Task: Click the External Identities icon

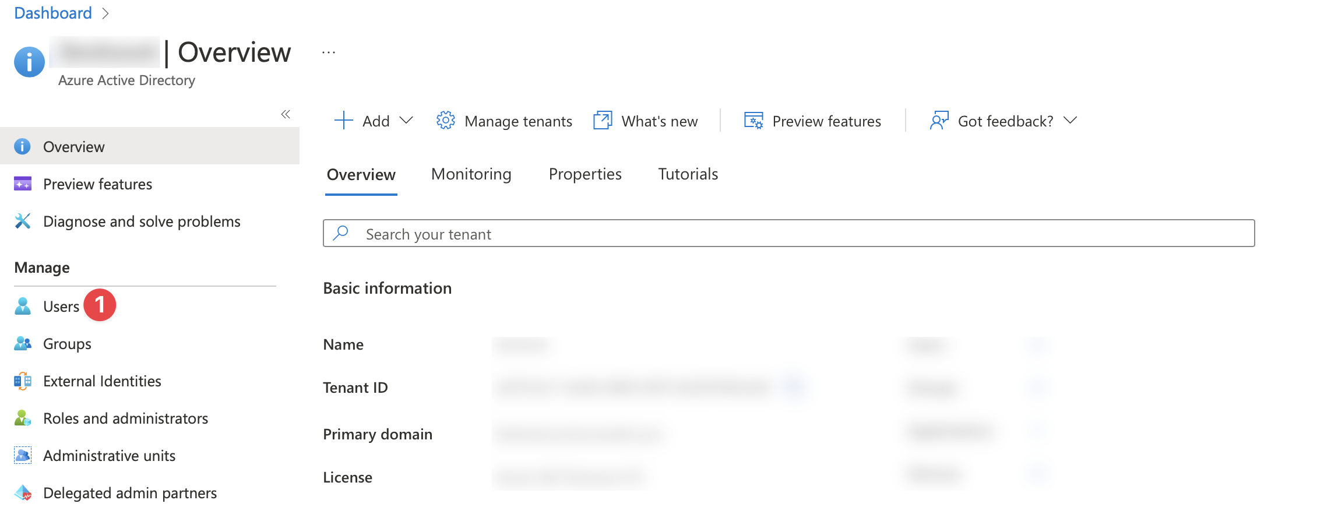Action: pos(23,381)
